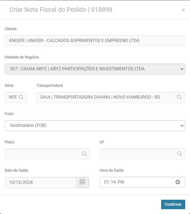The height and width of the screenshot is (214, 190).
Task: Open the Placa lookup magnifier
Action: click(x=85, y=154)
